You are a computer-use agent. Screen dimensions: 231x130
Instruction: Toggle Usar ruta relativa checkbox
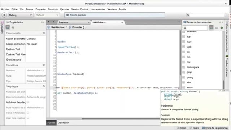tap(28, 118)
